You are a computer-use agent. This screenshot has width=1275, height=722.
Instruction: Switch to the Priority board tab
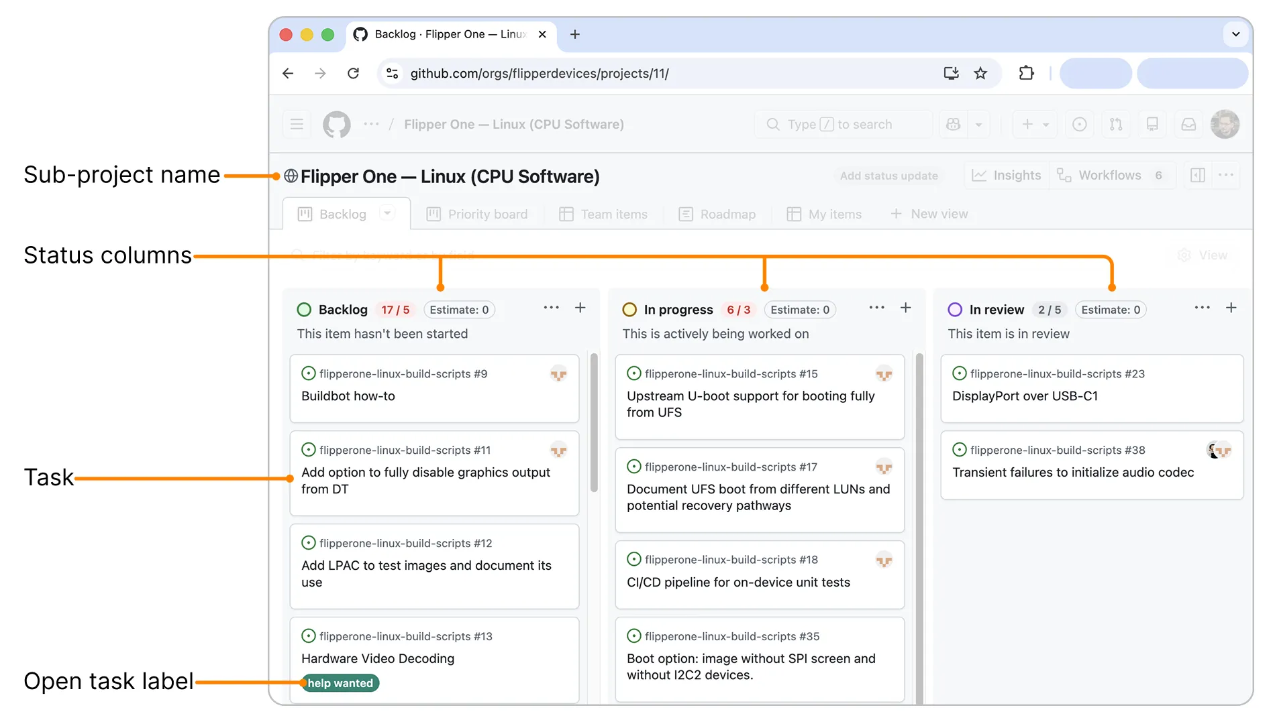click(478, 215)
